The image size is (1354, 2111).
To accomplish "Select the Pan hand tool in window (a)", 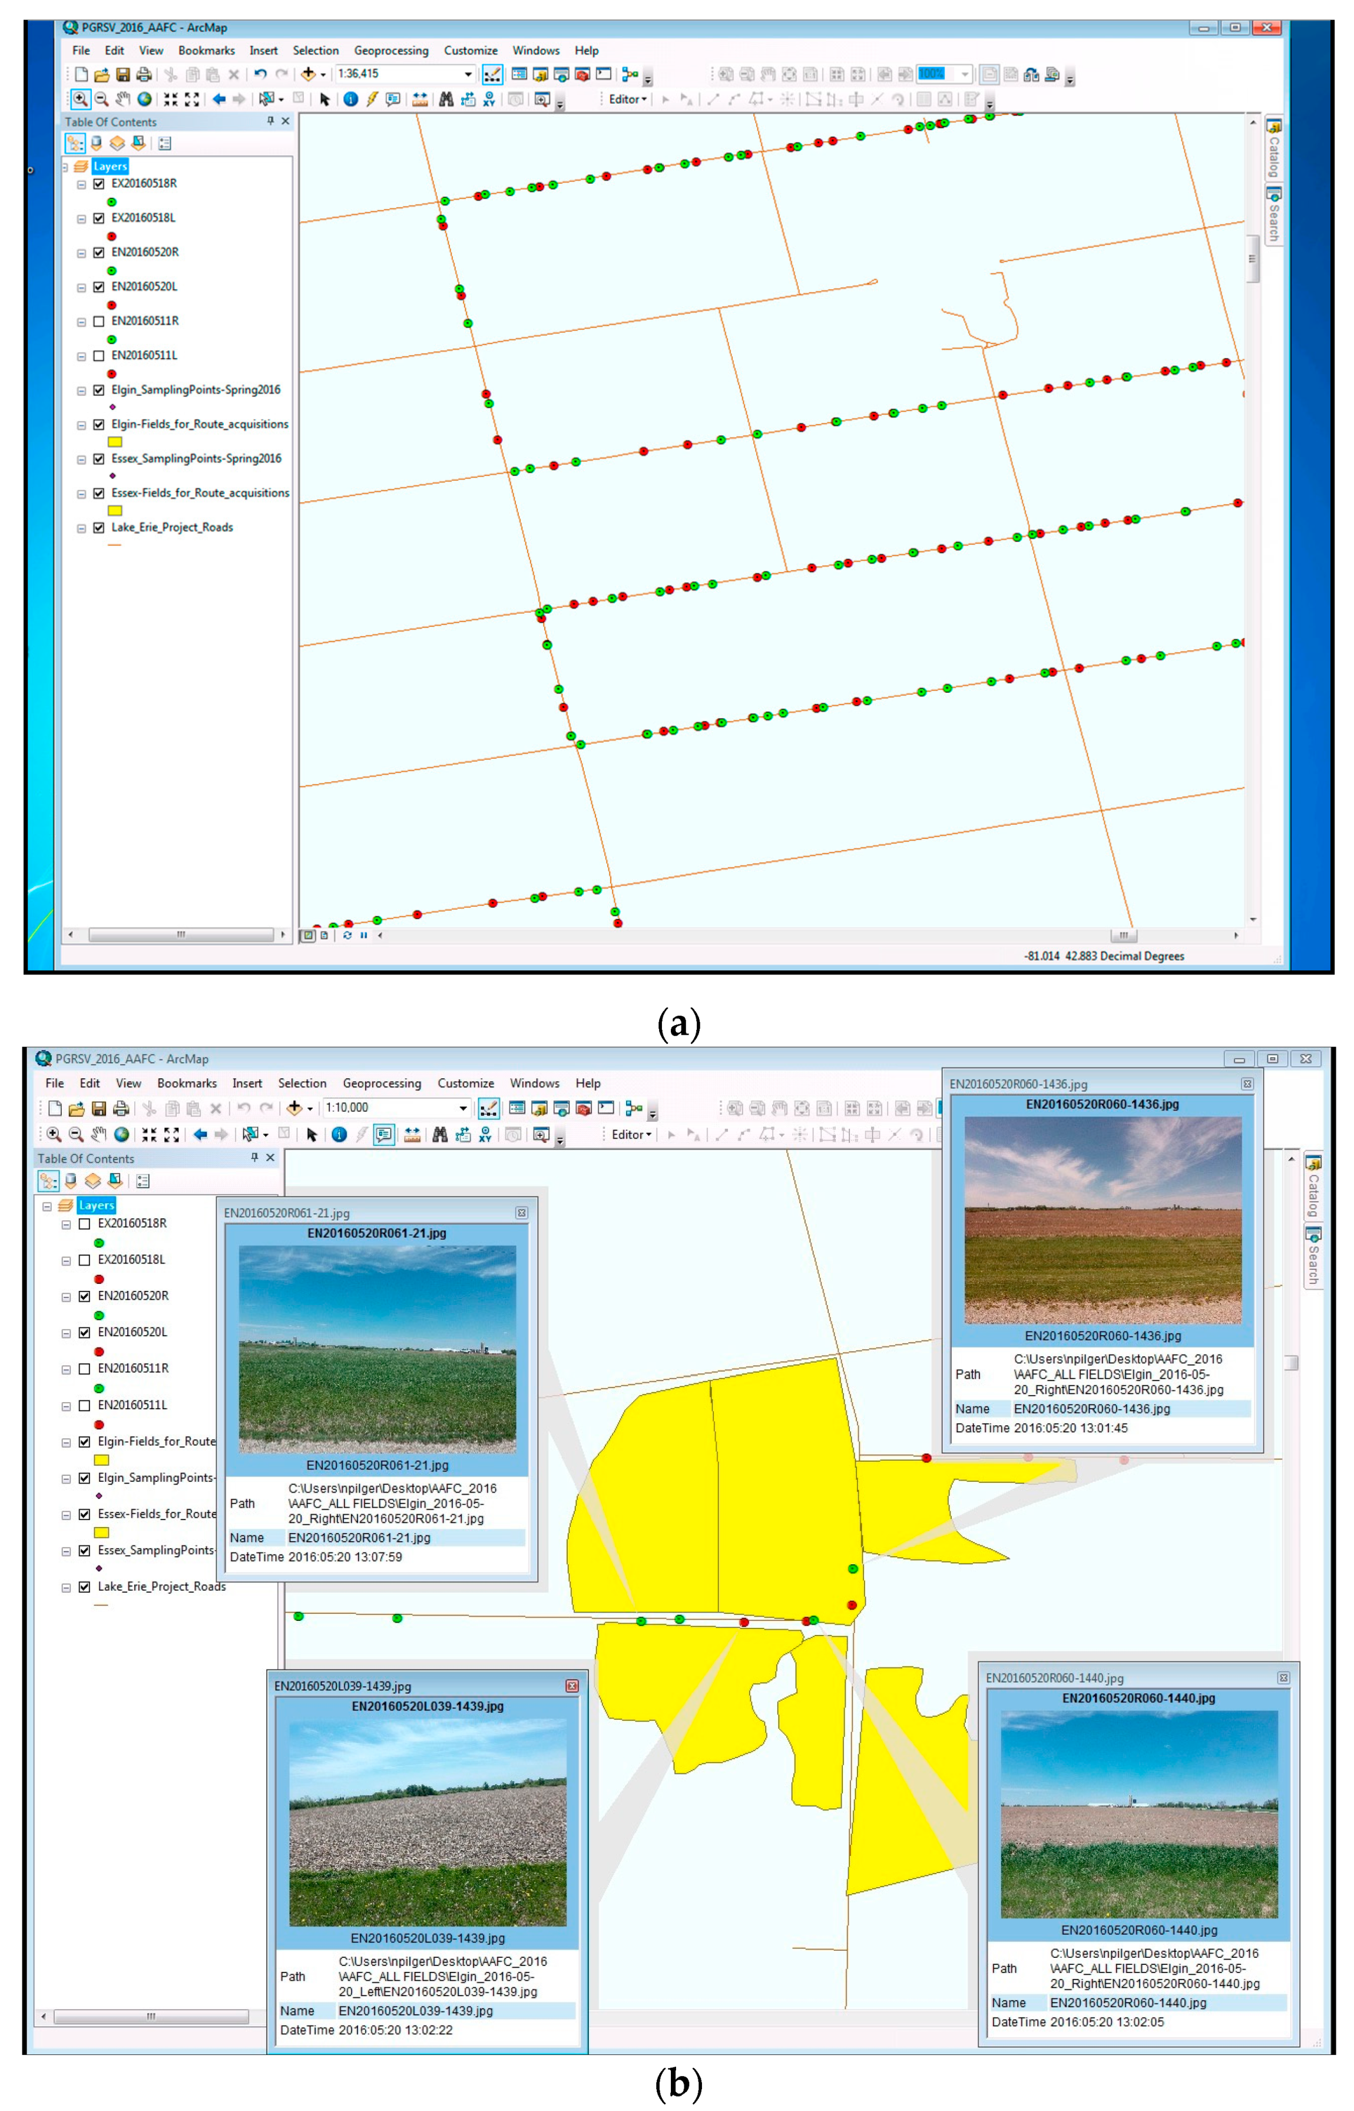I will tap(123, 100).
